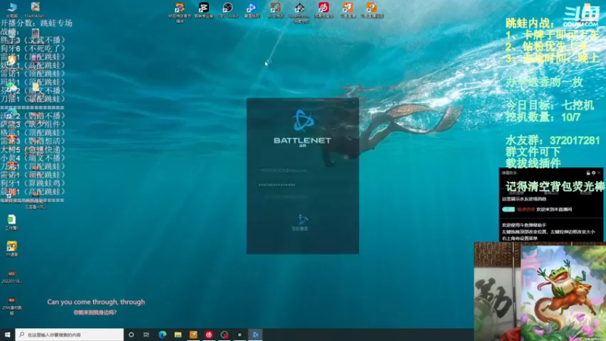Open the 20W video file on the desktop
Screen dimensions: 606x341
pos(11,305)
